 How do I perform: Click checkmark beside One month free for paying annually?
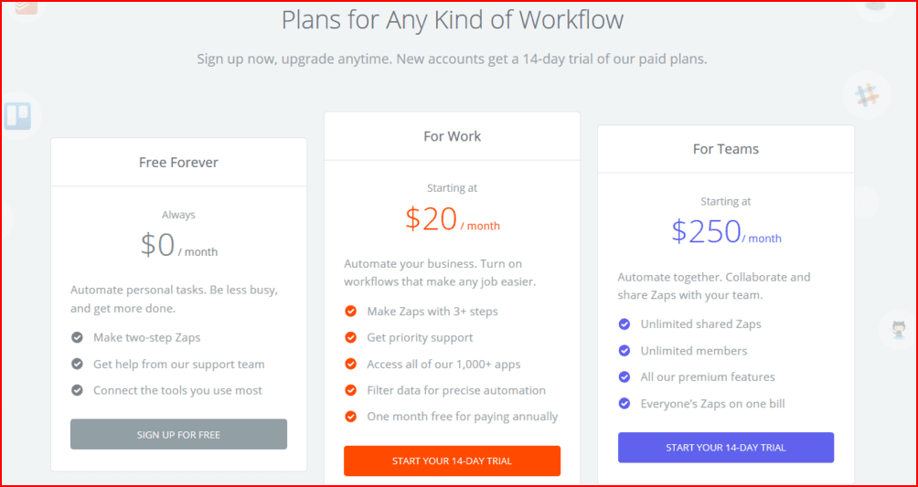(x=350, y=417)
